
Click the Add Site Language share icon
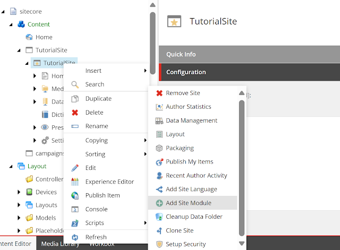tap(159, 189)
